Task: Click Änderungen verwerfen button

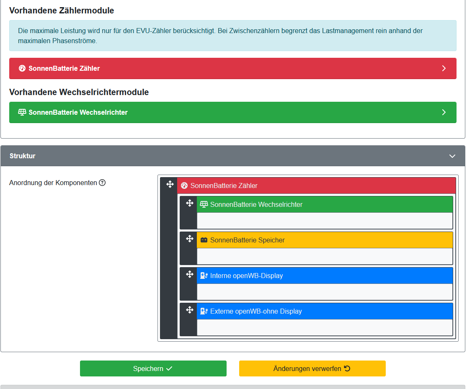Action: (x=312, y=368)
